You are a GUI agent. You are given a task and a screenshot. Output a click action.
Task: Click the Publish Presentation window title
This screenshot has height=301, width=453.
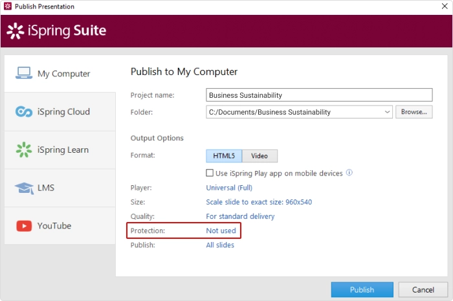[45, 6]
